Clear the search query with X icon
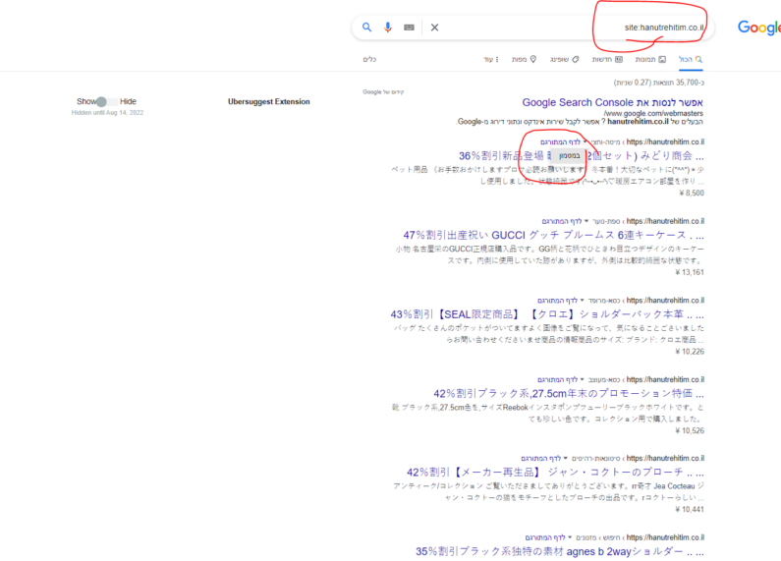 [x=434, y=28]
